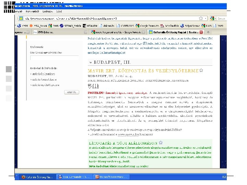Click the site favicon star in address bar
The width and height of the screenshot is (247, 185).
point(21,18)
